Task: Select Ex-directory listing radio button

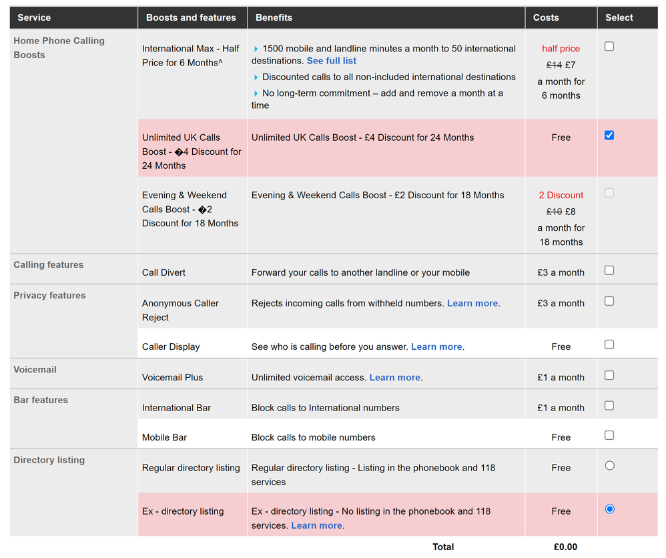Action: 609,509
